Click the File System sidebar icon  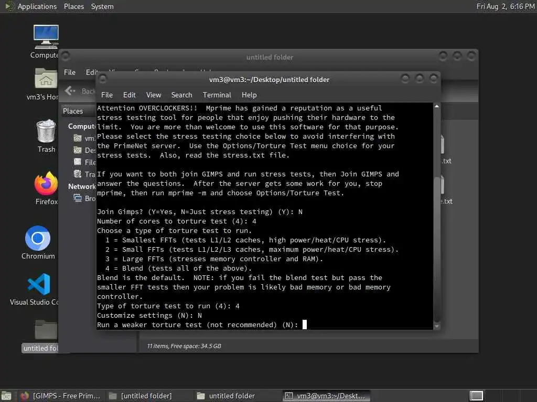78,162
